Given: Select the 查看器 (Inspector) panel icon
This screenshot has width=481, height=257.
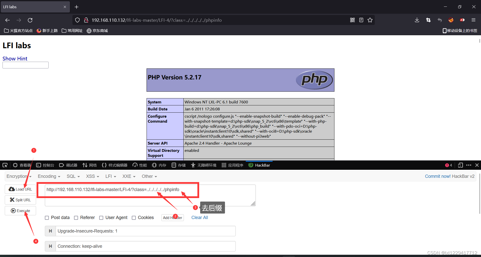Looking at the screenshot, I should 22,165.
